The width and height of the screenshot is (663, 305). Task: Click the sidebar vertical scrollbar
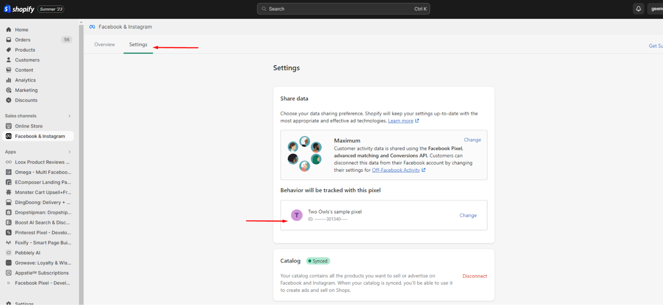click(81, 166)
